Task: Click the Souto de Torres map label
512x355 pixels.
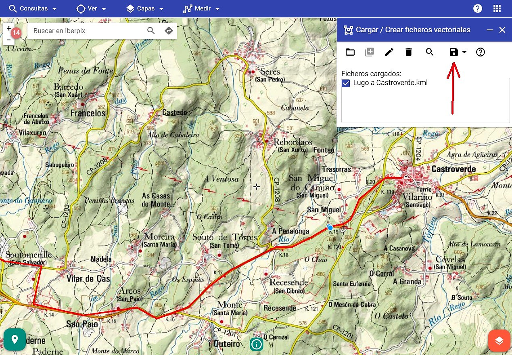Action: (x=224, y=237)
